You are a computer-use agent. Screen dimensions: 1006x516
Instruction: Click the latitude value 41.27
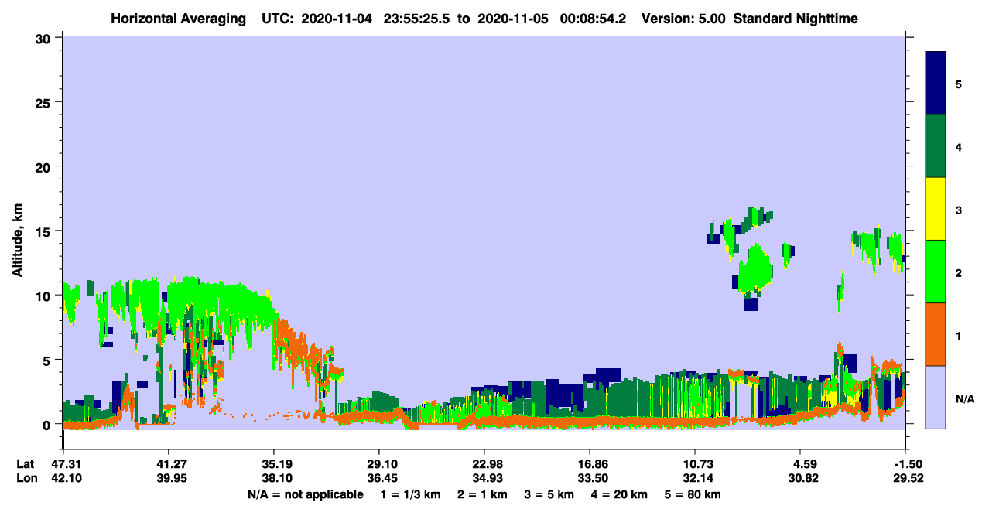[x=168, y=464]
